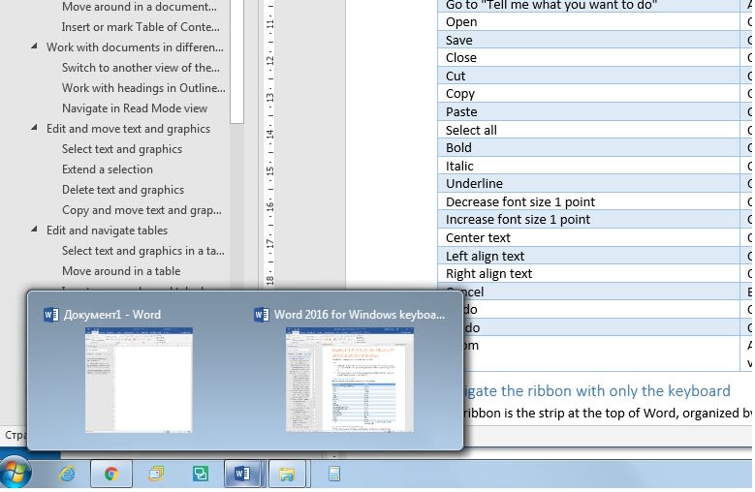Click the 'ribbon with only the keyboard' heading
This screenshot has width=755, height=492.
[x=598, y=391]
